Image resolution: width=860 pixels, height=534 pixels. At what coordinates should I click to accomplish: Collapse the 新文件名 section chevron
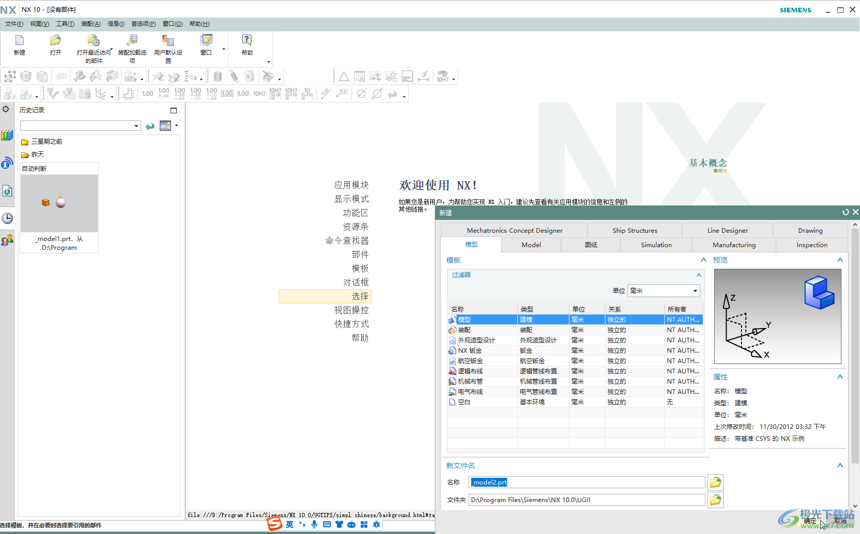[840, 466]
